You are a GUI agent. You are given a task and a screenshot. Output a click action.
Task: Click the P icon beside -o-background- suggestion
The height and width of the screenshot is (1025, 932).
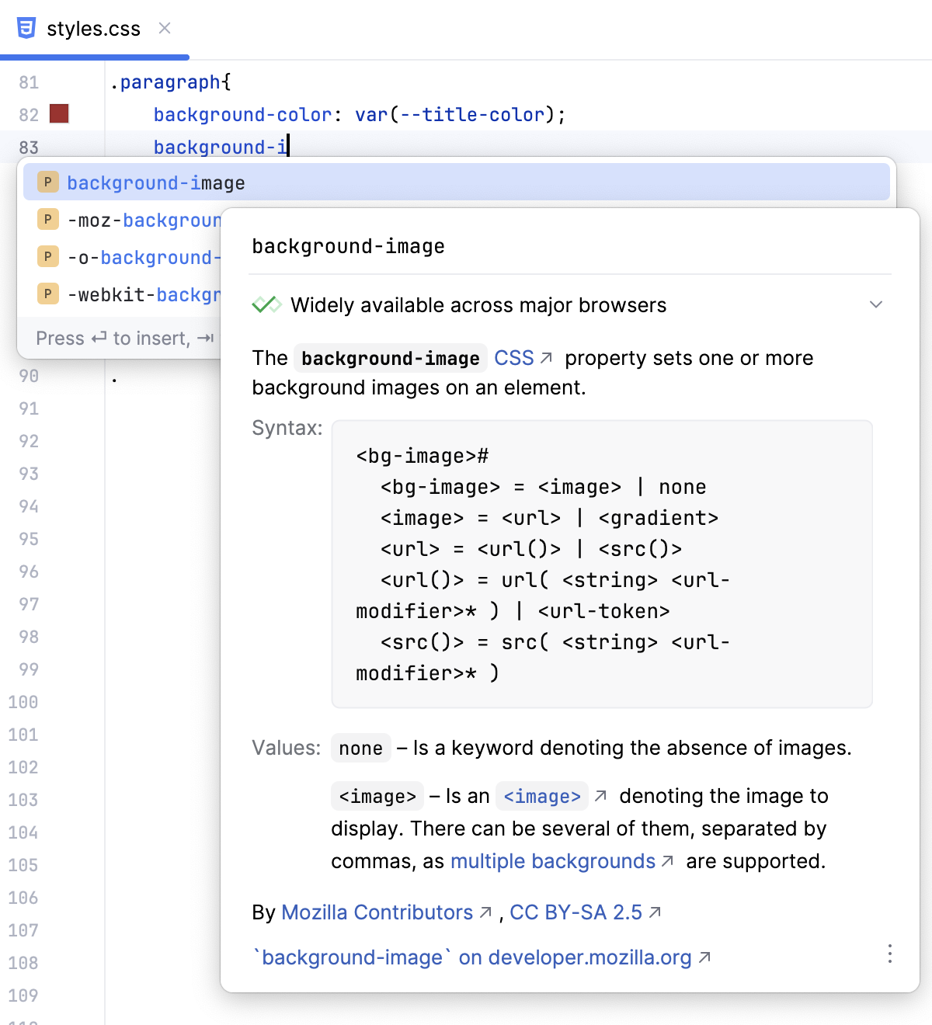pyautogui.click(x=47, y=256)
